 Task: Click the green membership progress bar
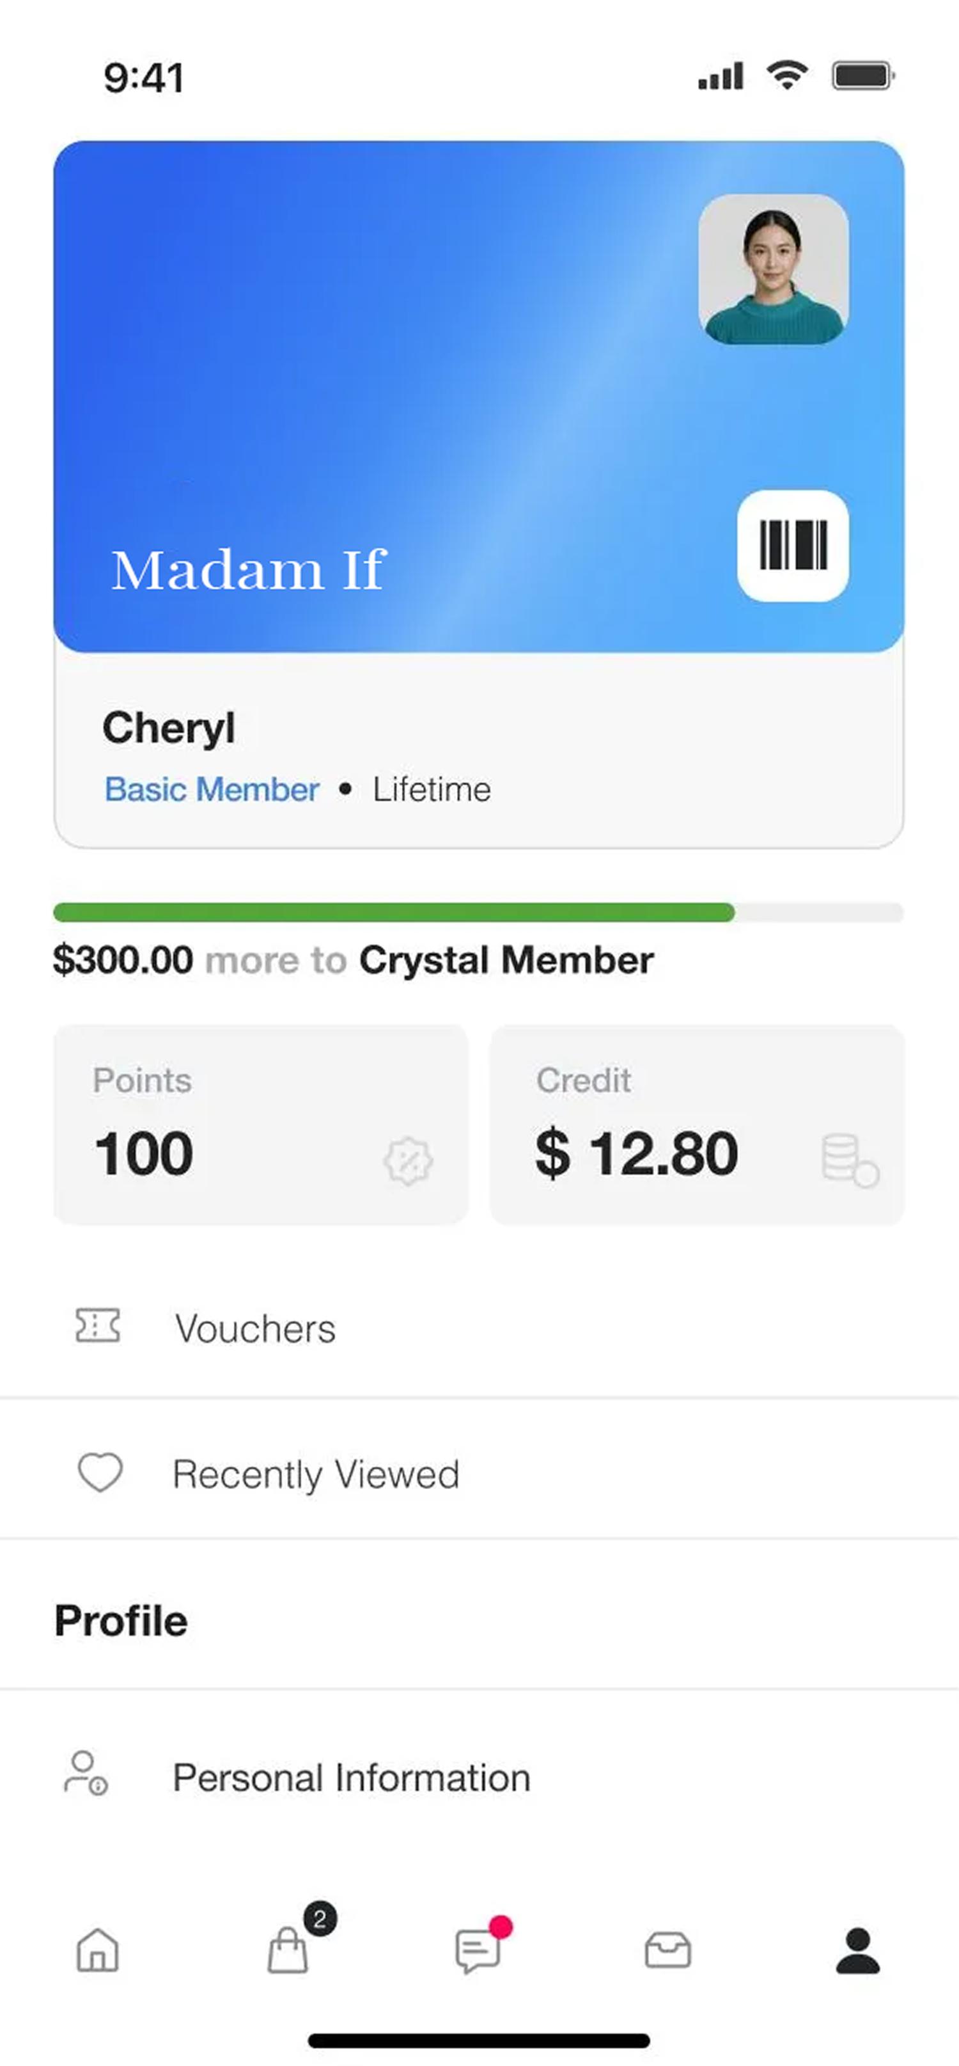[394, 913]
